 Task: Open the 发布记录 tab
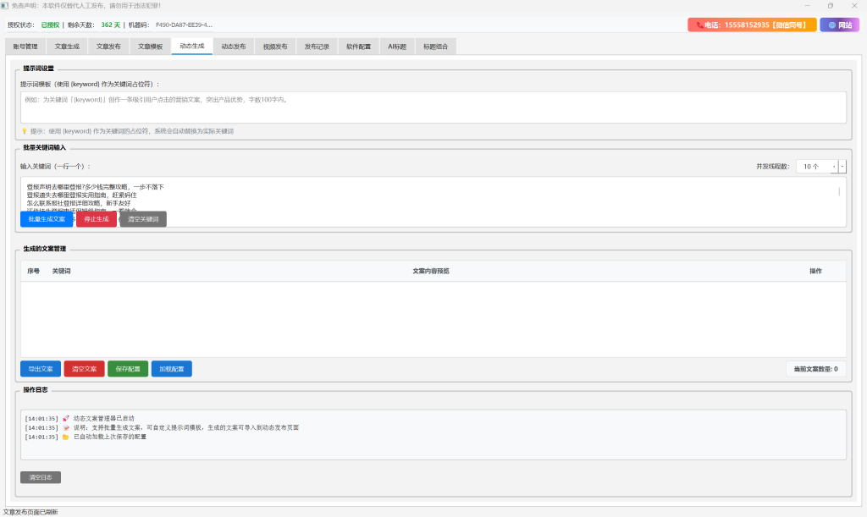pyautogui.click(x=317, y=47)
